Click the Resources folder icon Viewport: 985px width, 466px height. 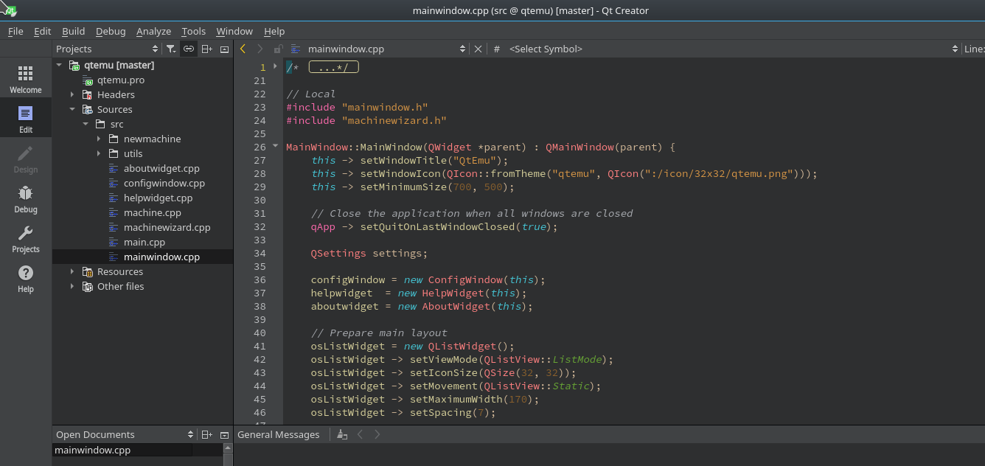click(x=88, y=271)
